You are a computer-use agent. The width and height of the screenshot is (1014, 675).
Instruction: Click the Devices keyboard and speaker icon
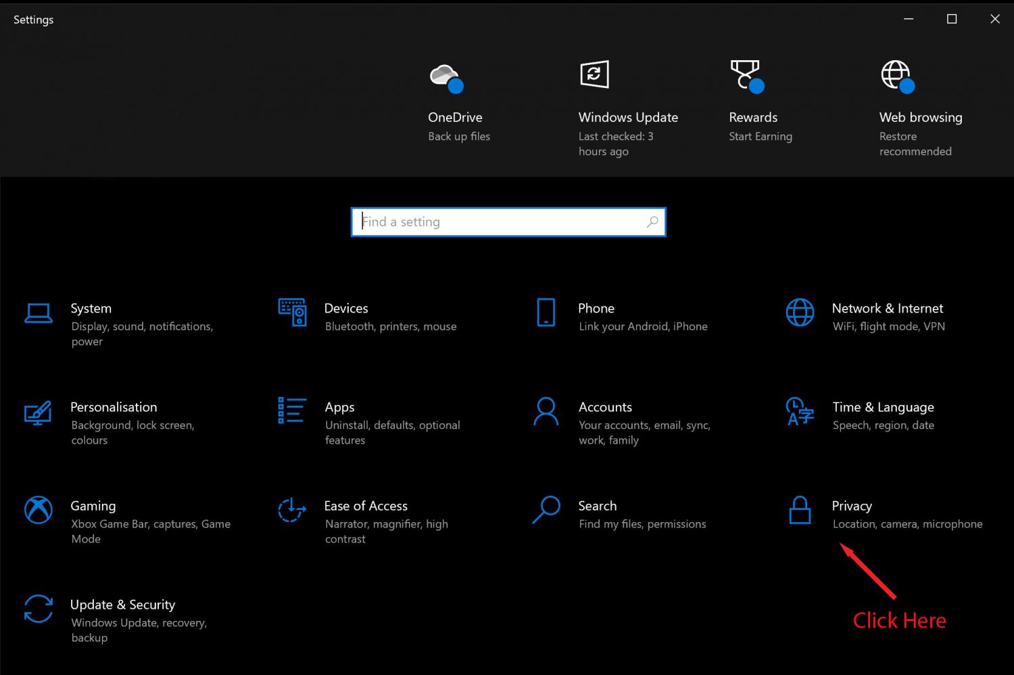[292, 312]
